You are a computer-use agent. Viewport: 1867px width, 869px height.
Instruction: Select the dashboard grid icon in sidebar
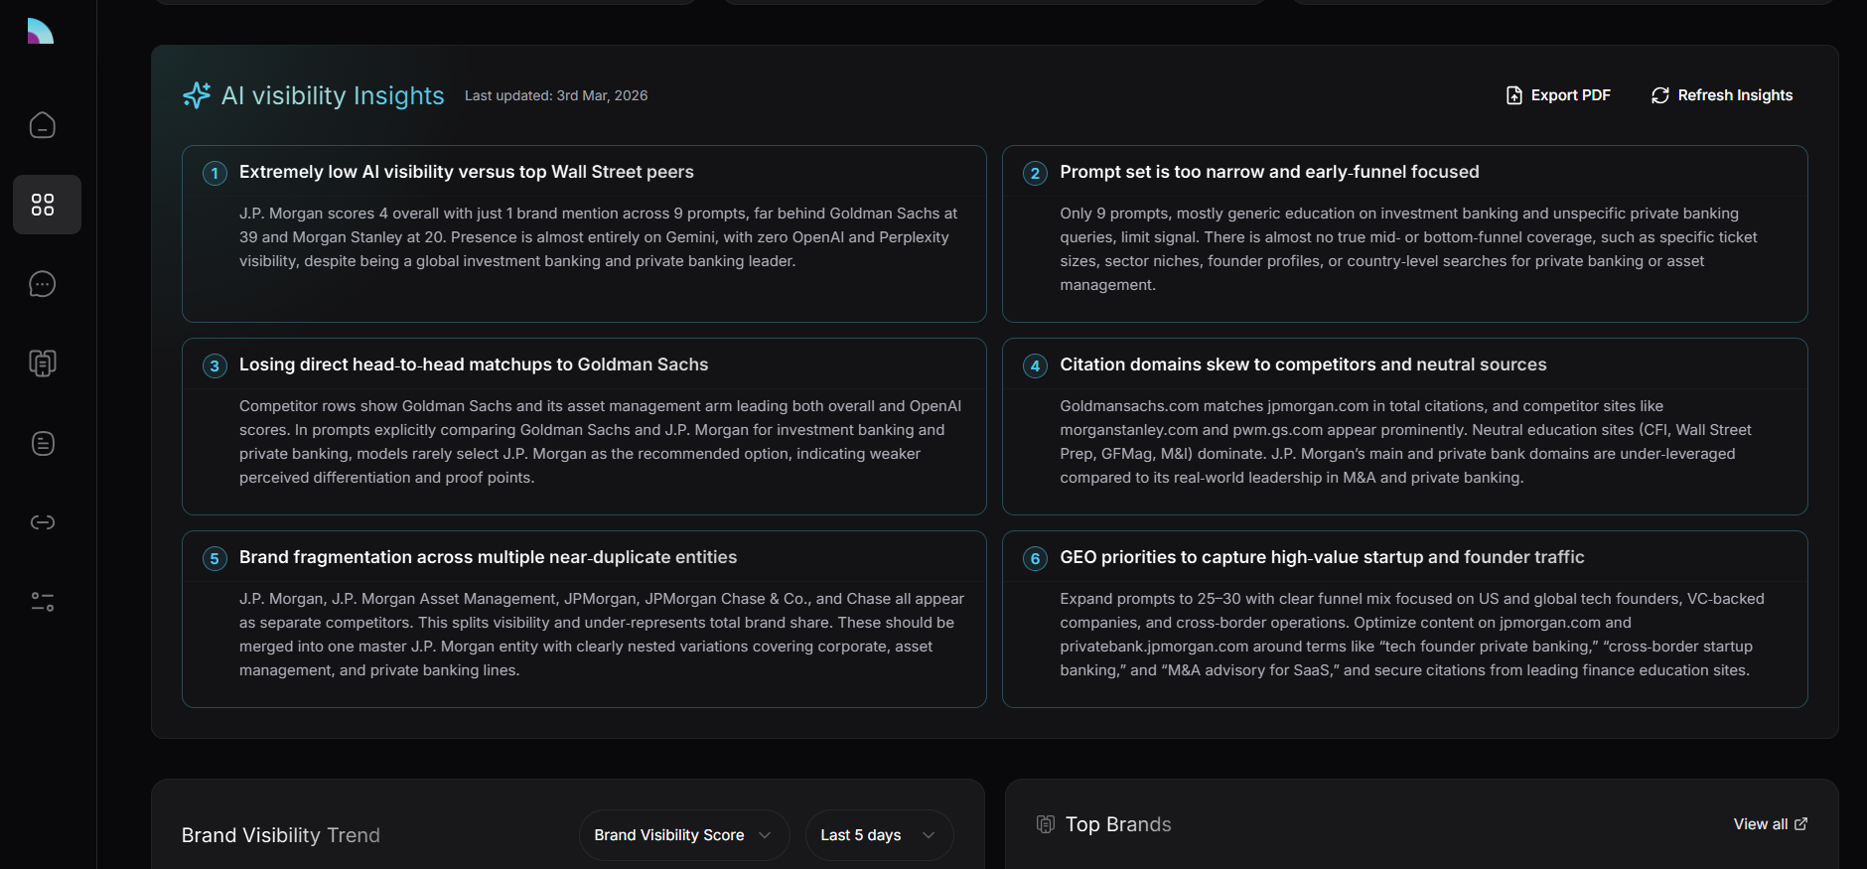[43, 205]
